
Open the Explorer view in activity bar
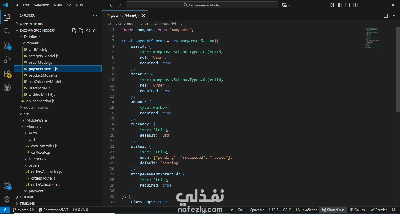pos(7,18)
